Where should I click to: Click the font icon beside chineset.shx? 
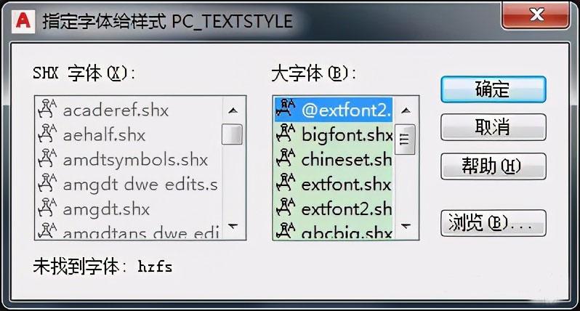click(288, 160)
